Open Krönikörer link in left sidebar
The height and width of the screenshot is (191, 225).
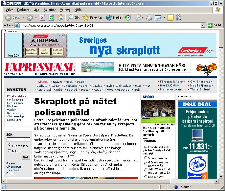(15, 120)
